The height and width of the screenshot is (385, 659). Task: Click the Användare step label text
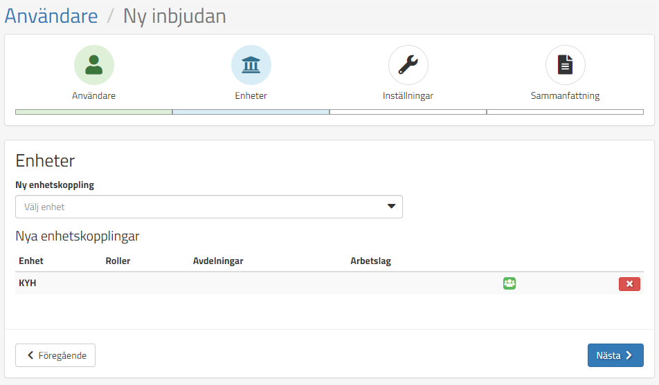click(x=94, y=96)
